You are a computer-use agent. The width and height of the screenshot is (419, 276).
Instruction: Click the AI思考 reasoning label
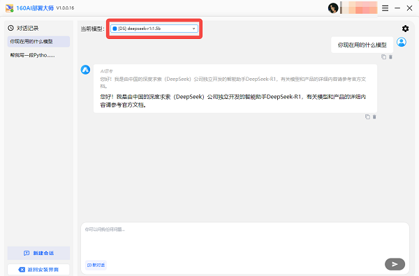(x=107, y=71)
